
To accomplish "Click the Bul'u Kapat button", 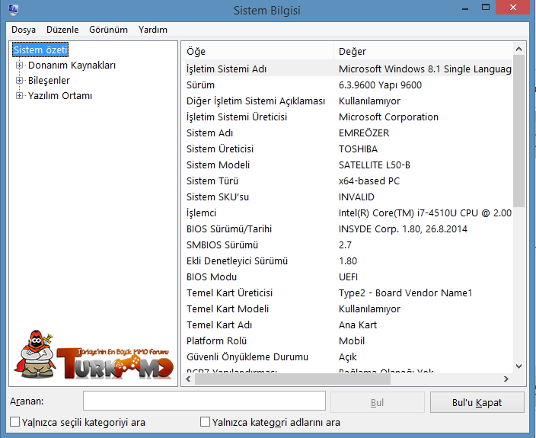I will coord(477,402).
